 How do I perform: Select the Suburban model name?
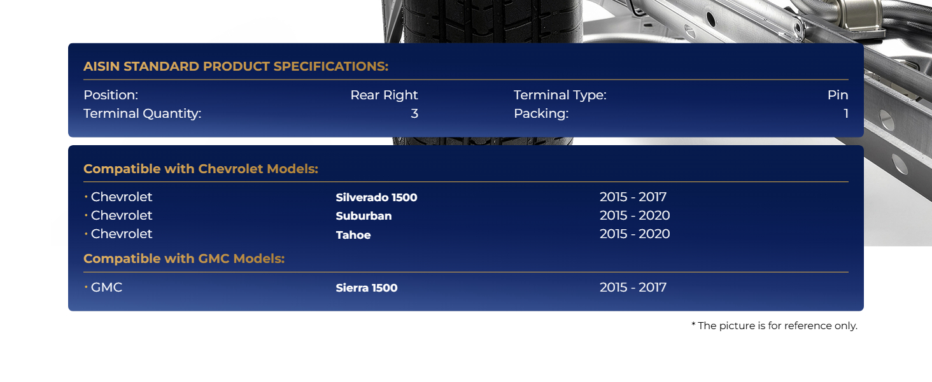click(x=364, y=216)
